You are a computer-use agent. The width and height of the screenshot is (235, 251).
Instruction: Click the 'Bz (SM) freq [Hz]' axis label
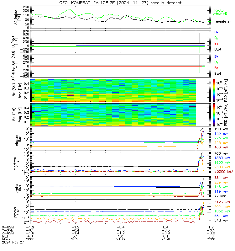pyautogui.click(x=17, y=115)
